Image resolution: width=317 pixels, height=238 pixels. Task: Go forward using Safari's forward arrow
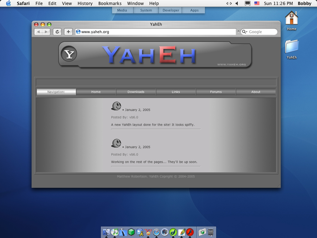[46, 32]
